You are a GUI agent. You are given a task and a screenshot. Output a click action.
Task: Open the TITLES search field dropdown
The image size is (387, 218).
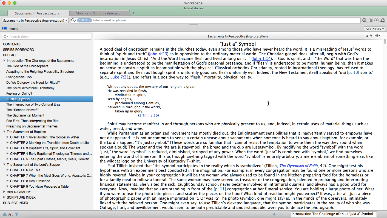84,20
